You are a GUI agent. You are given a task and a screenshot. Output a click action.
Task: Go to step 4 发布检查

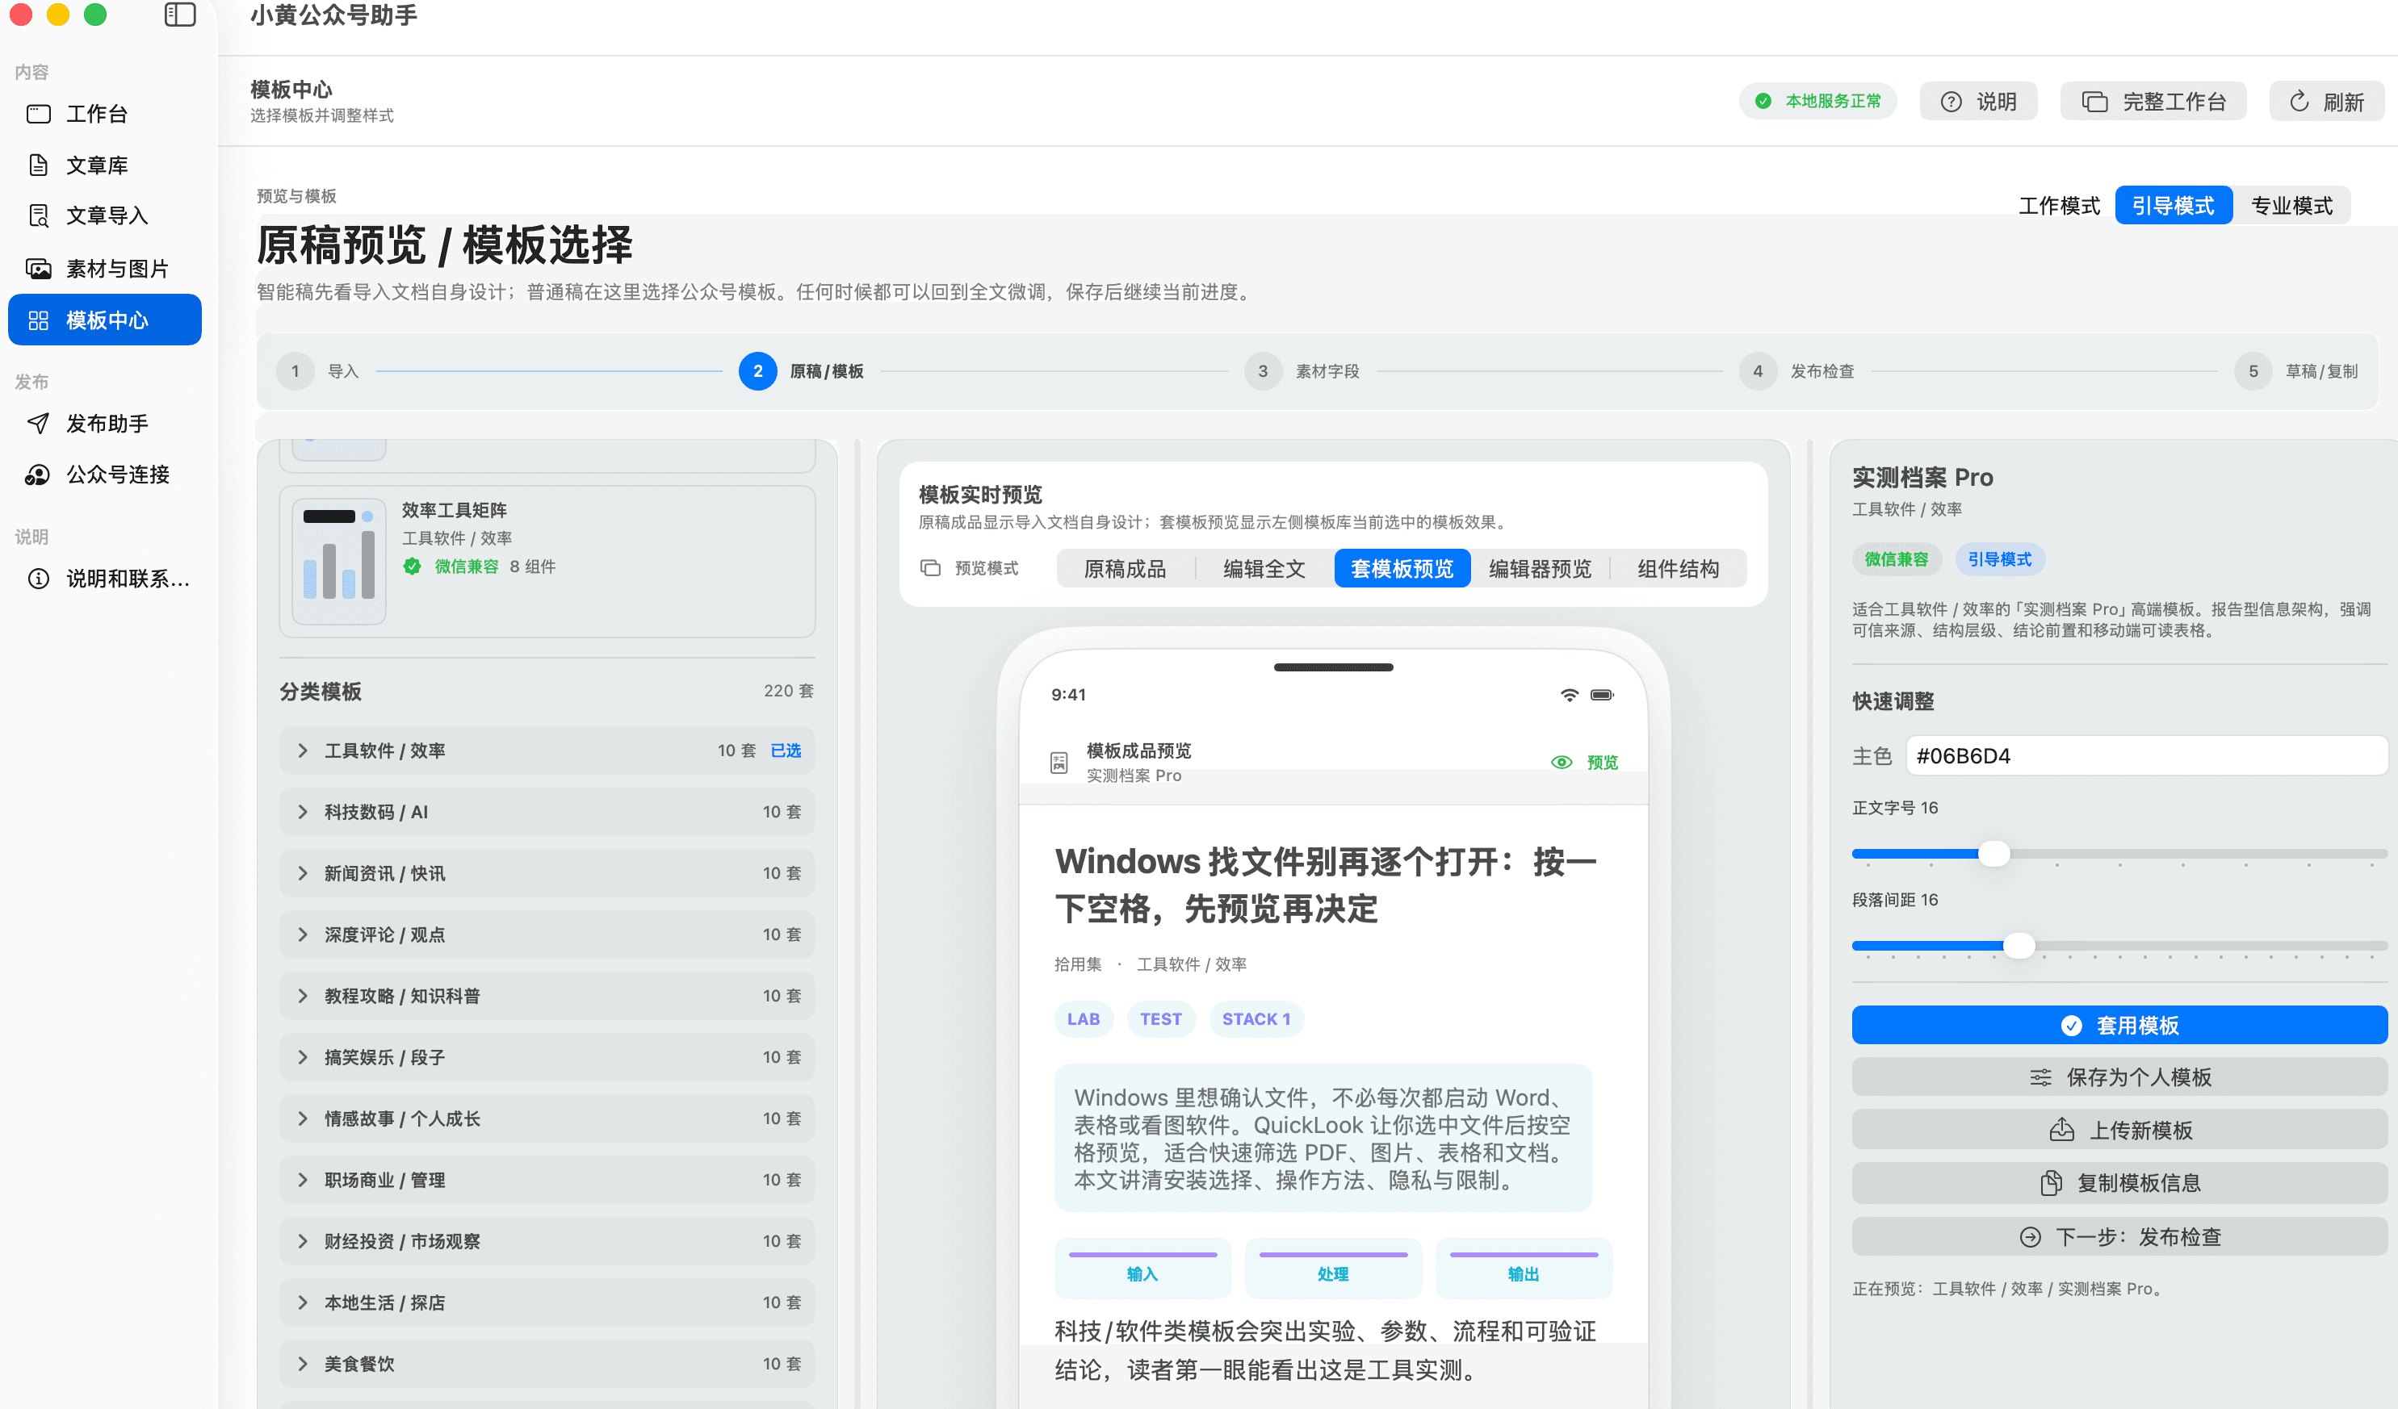(x=1796, y=371)
